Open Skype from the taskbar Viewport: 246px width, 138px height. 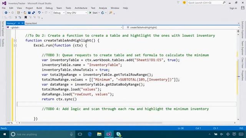point(118,134)
